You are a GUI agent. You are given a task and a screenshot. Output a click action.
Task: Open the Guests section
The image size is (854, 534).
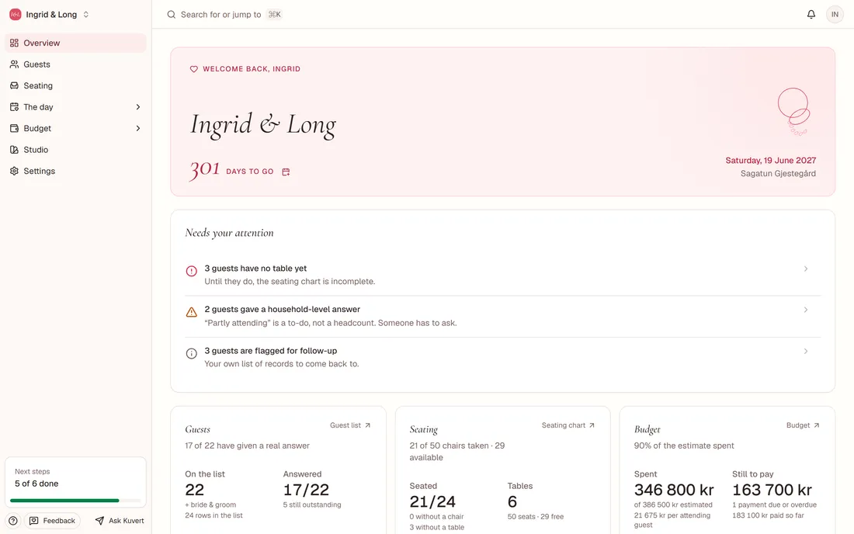pyautogui.click(x=76, y=64)
